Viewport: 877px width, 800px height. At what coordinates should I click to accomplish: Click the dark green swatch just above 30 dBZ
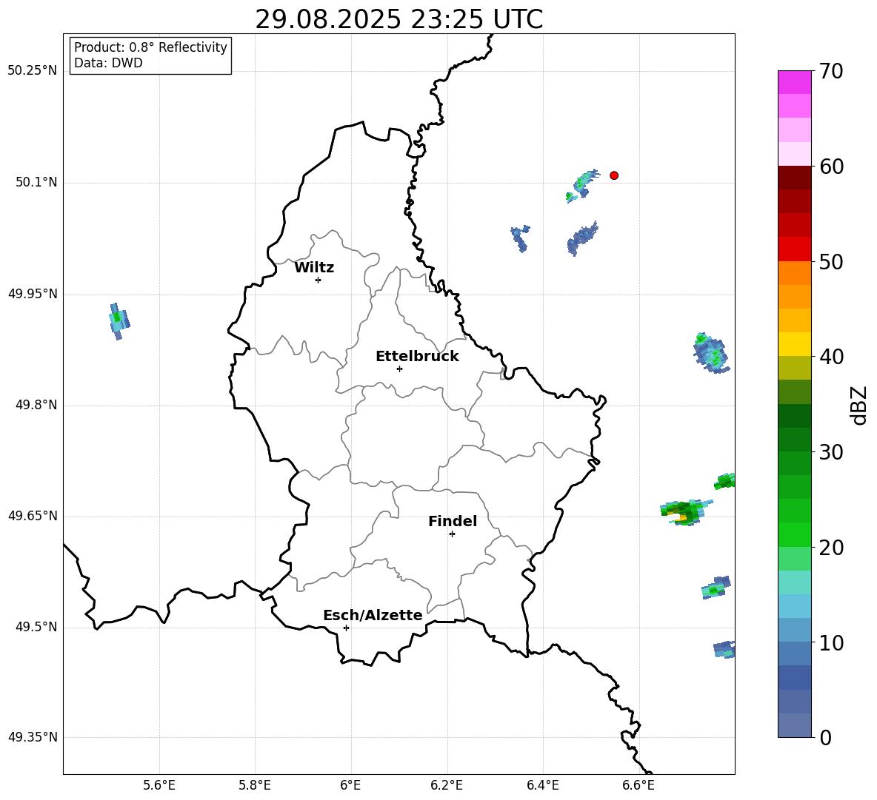pyautogui.click(x=794, y=440)
